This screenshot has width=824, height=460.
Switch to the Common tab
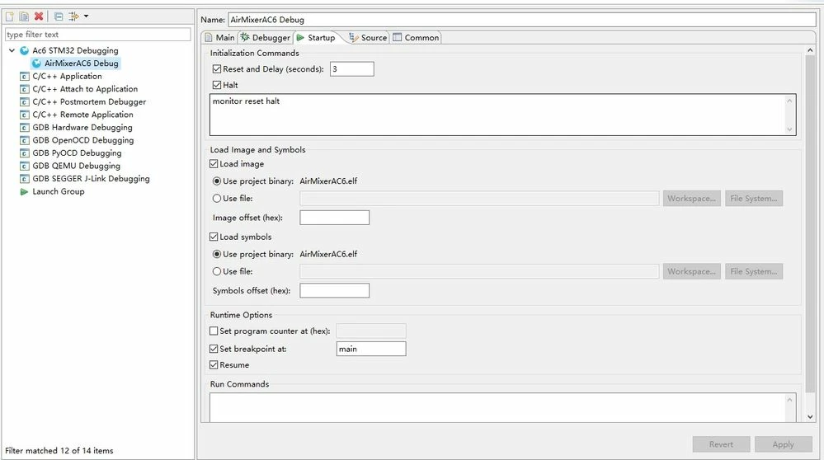(416, 38)
